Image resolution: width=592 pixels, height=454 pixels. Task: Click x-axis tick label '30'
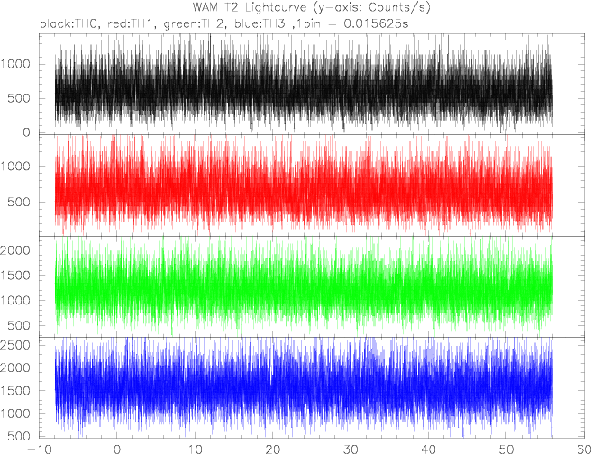[351, 449]
